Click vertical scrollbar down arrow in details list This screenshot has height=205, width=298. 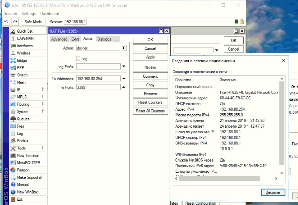point(282,173)
